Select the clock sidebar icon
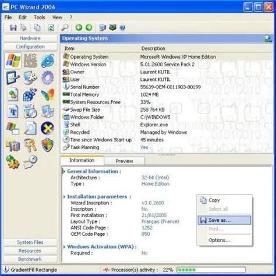 [30, 162]
